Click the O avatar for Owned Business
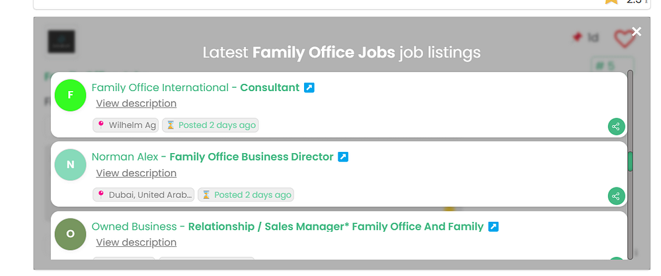661x276 pixels. click(71, 234)
